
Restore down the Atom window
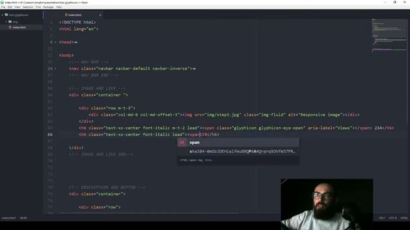point(395,3)
